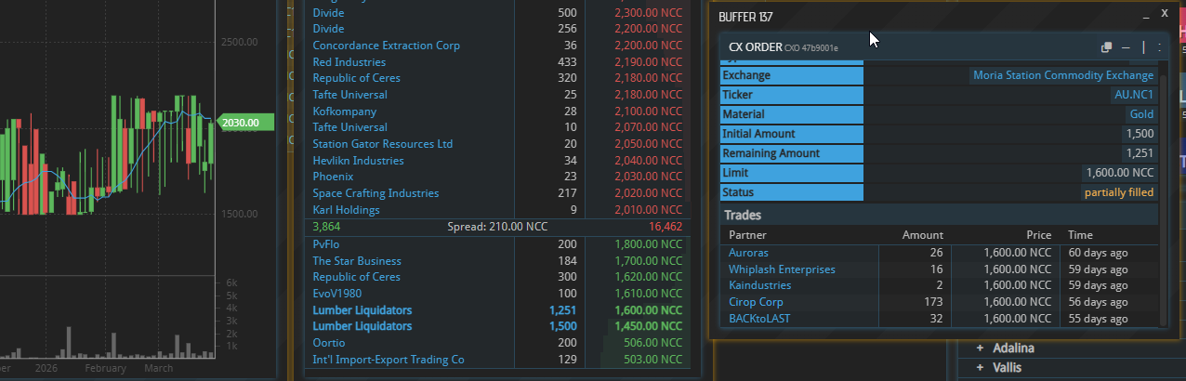Screen dimensions: 1186x381
Task: Select Cirop Corp in the Trades list
Action: (756, 302)
